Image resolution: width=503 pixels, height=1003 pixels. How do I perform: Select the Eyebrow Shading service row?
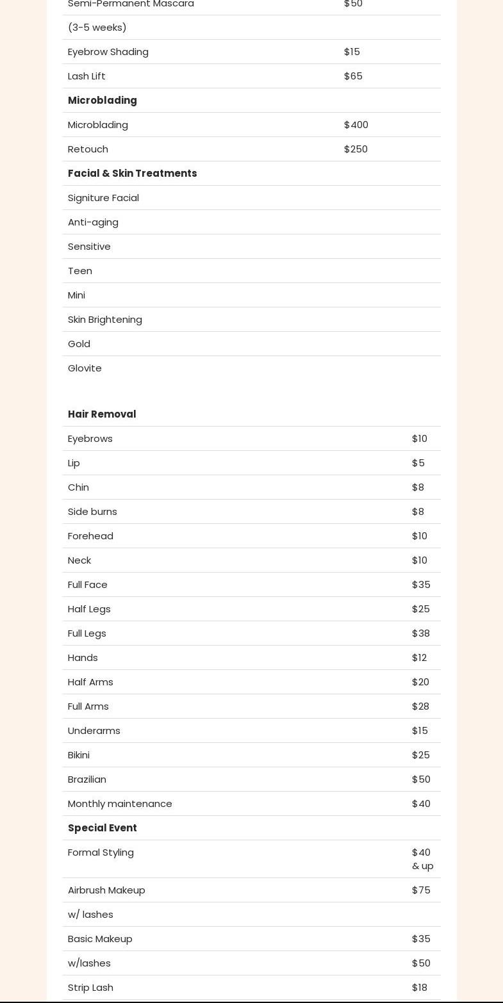(x=108, y=52)
